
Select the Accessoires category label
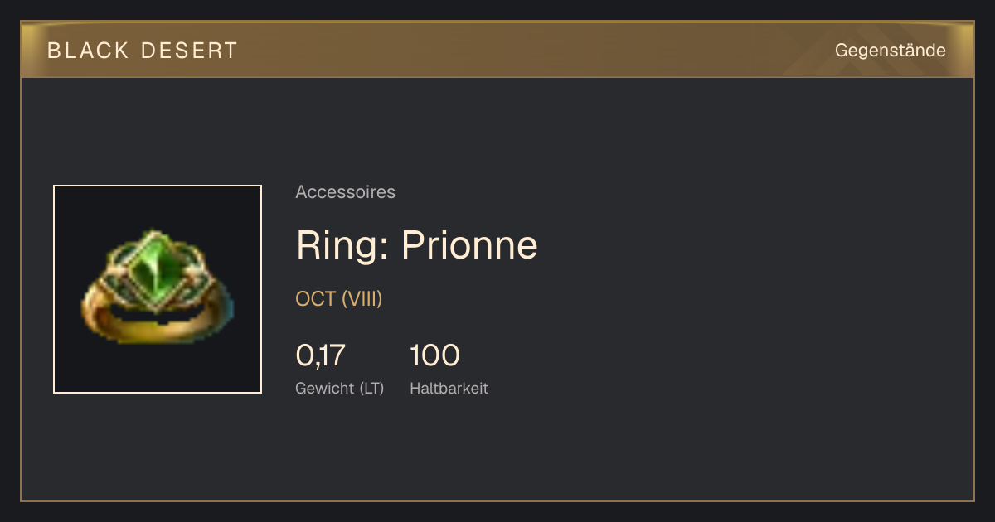coord(345,192)
